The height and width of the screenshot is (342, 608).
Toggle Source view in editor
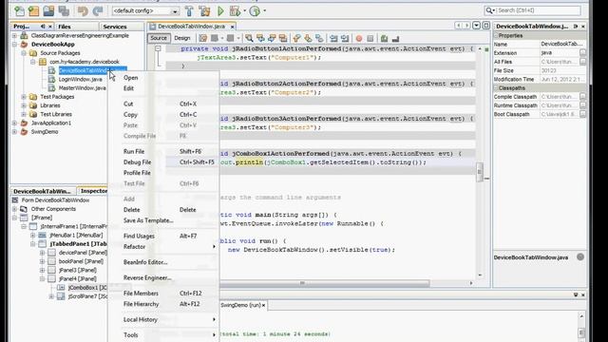tap(159, 38)
